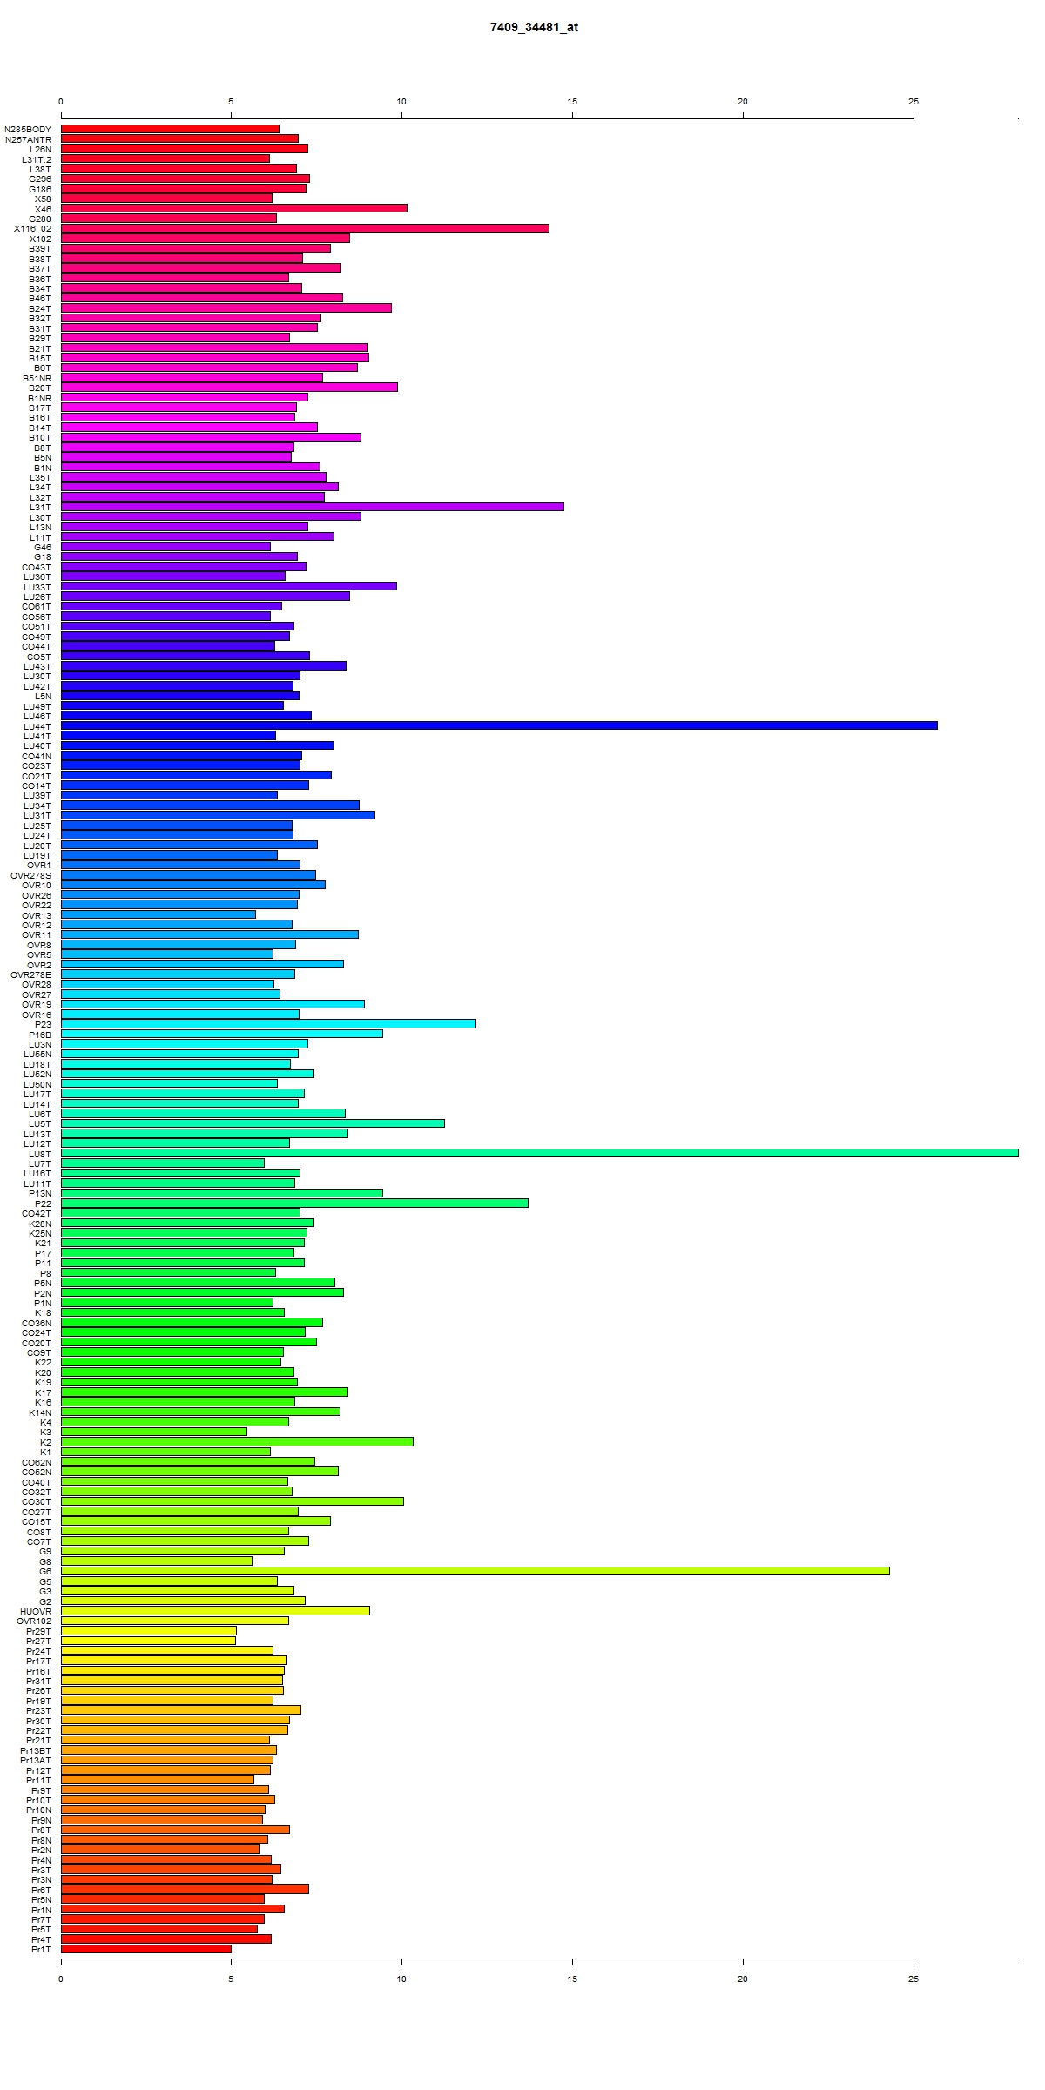Click the OVR278E label
Image resolution: width=1045 pixels, height=2090 pixels.
(31, 974)
